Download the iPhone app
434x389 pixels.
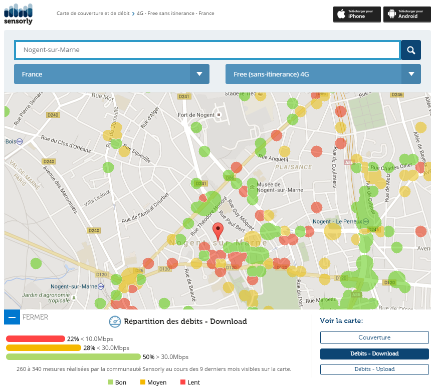pos(357,14)
